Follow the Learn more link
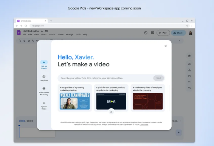This screenshot has height=146, width=214. tap(144, 125)
